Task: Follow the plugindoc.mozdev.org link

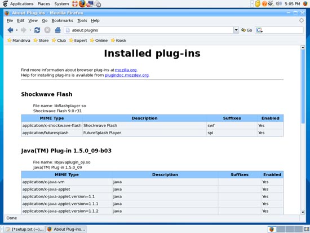Action: click(127, 75)
